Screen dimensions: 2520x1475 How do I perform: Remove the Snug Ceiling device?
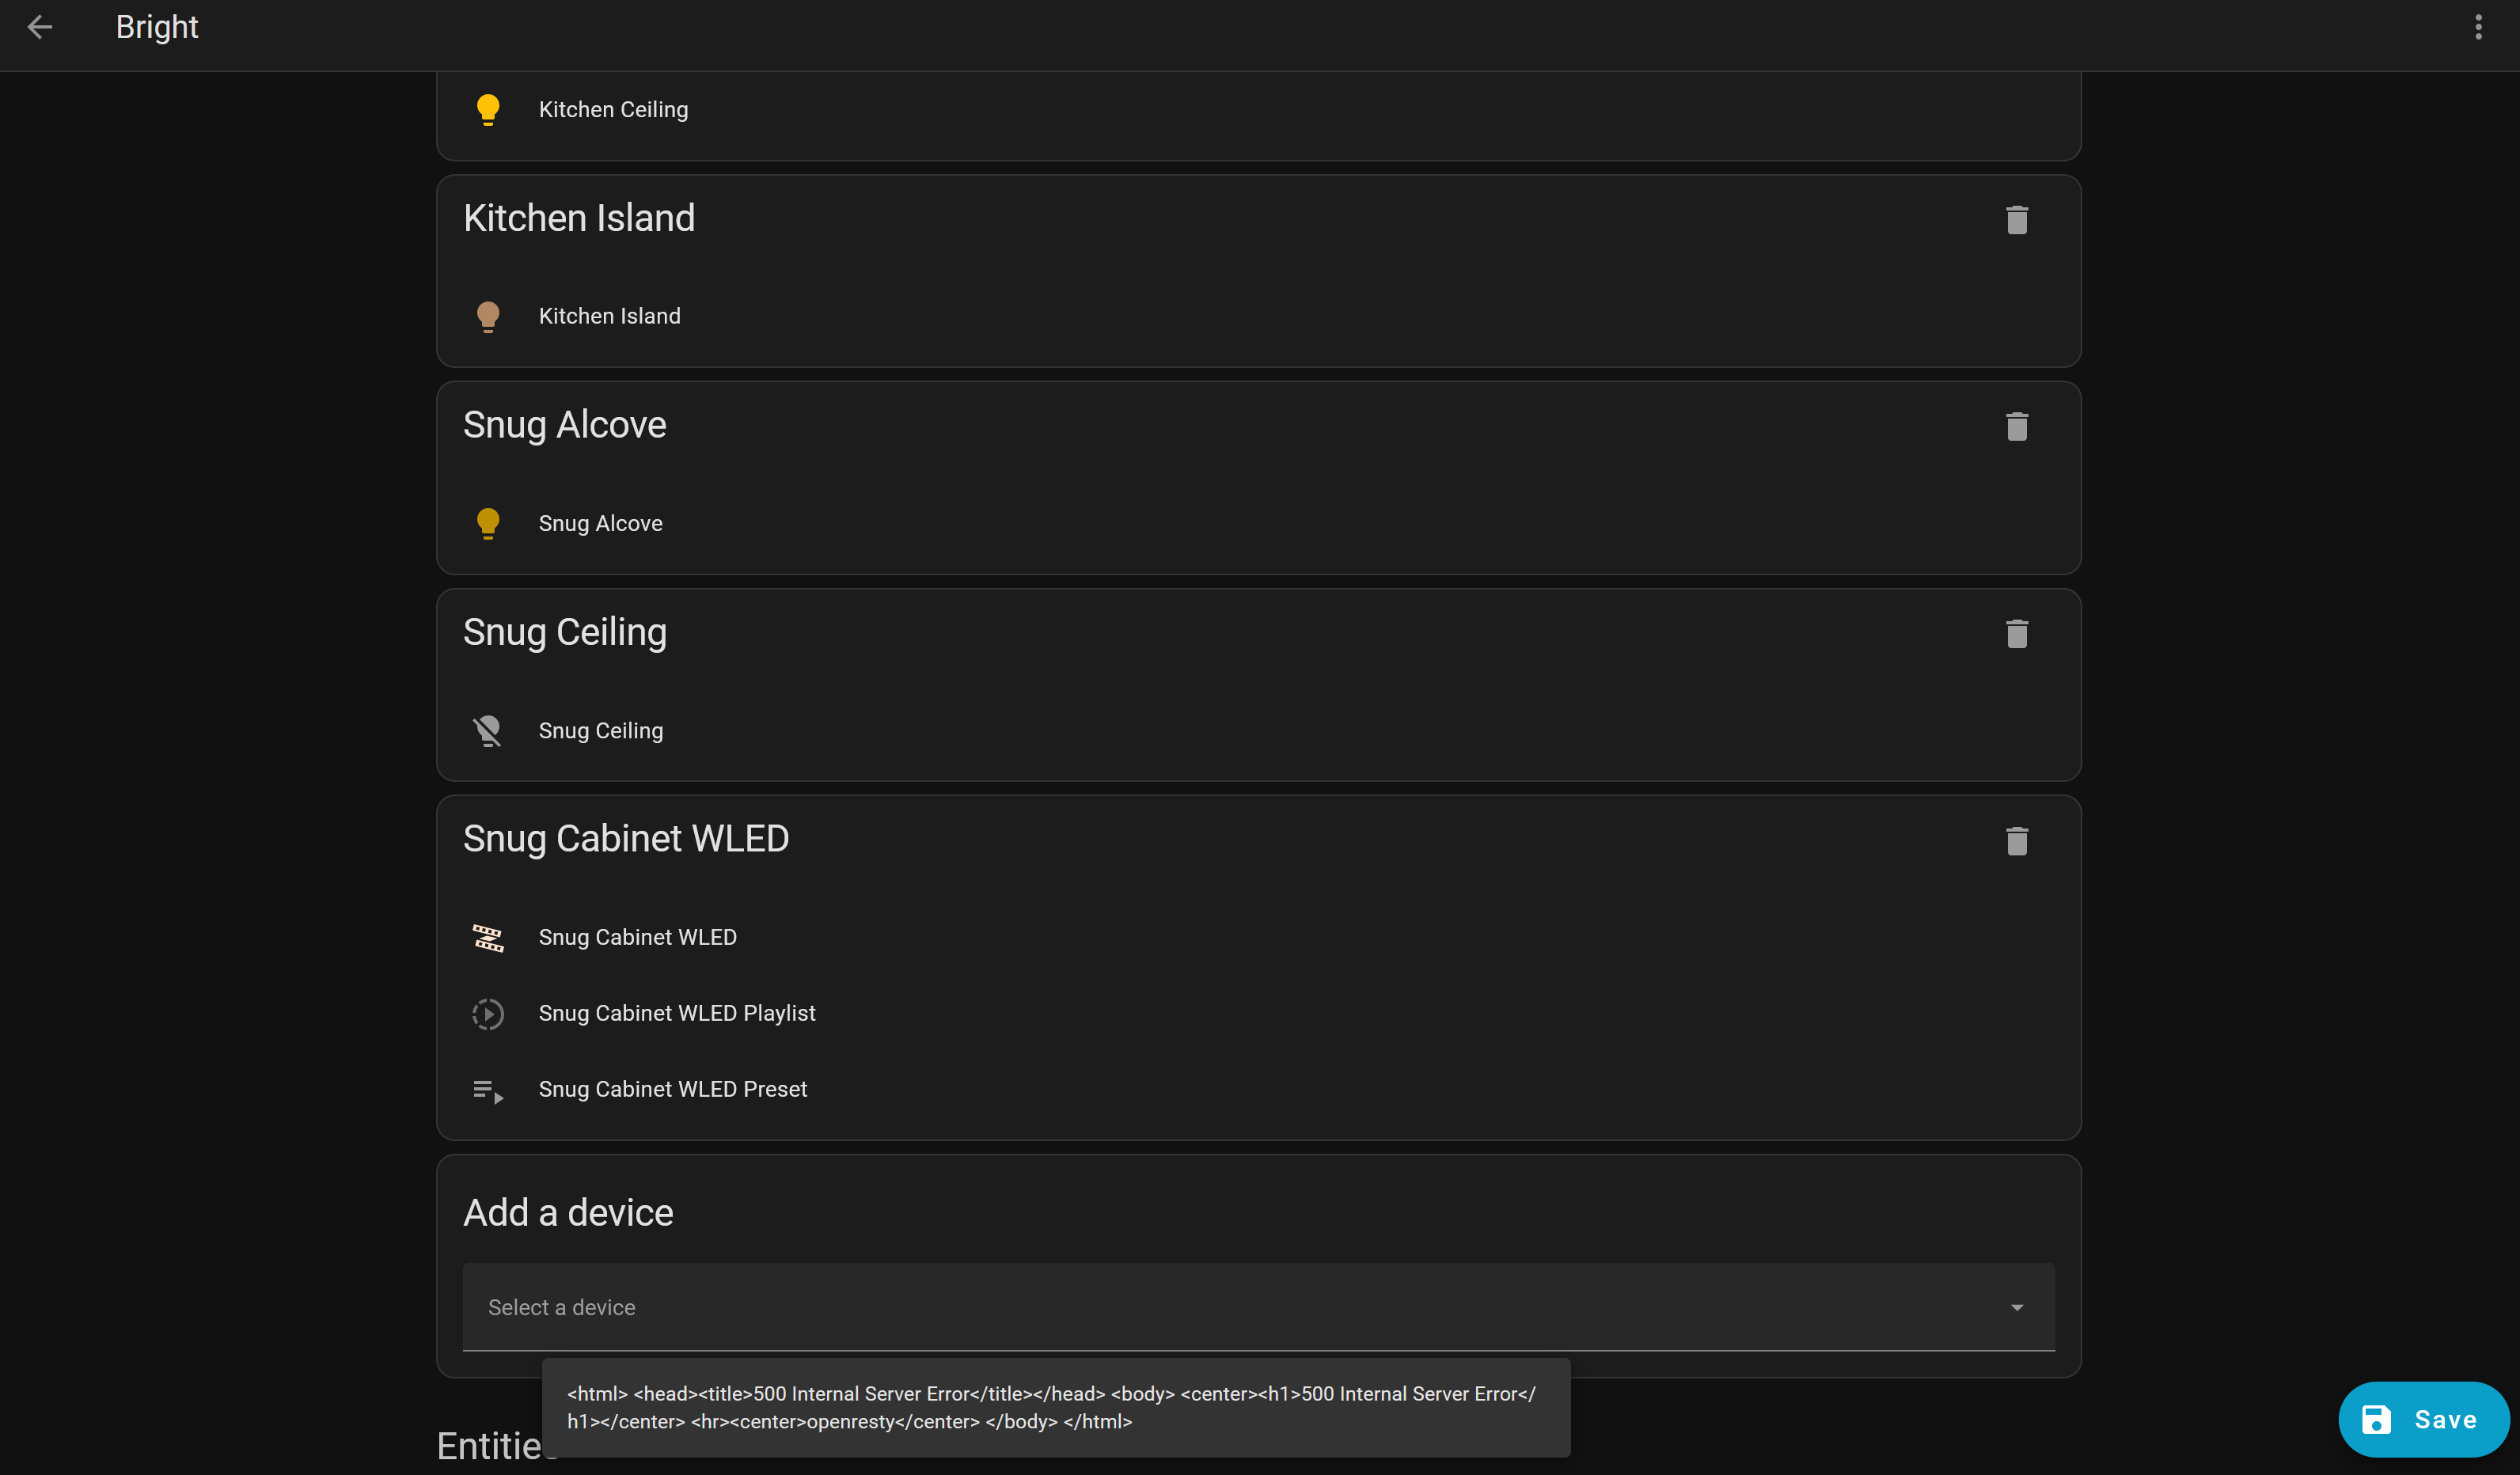click(2016, 634)
